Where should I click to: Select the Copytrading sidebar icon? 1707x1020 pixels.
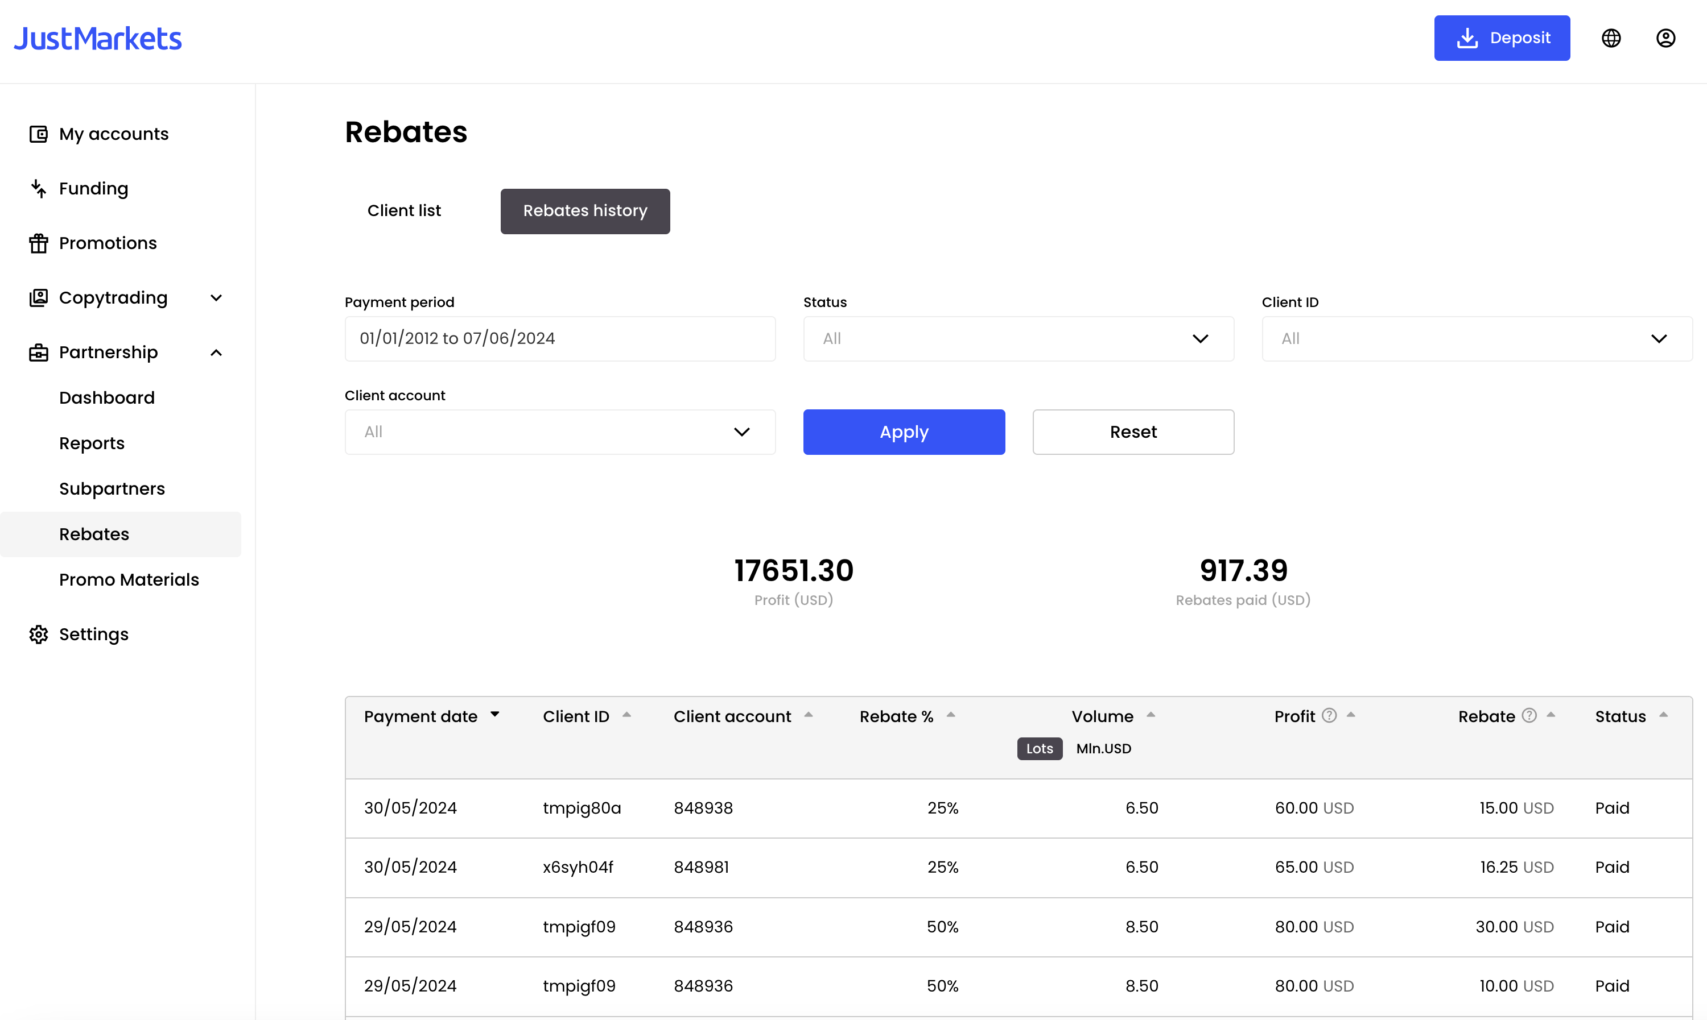coord(39,297)
